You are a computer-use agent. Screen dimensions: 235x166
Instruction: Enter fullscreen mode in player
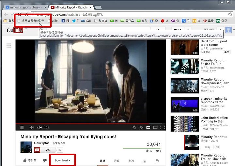[x=163, y=127]
